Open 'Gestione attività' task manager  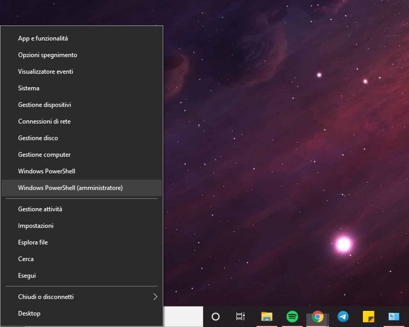(40, 209)
